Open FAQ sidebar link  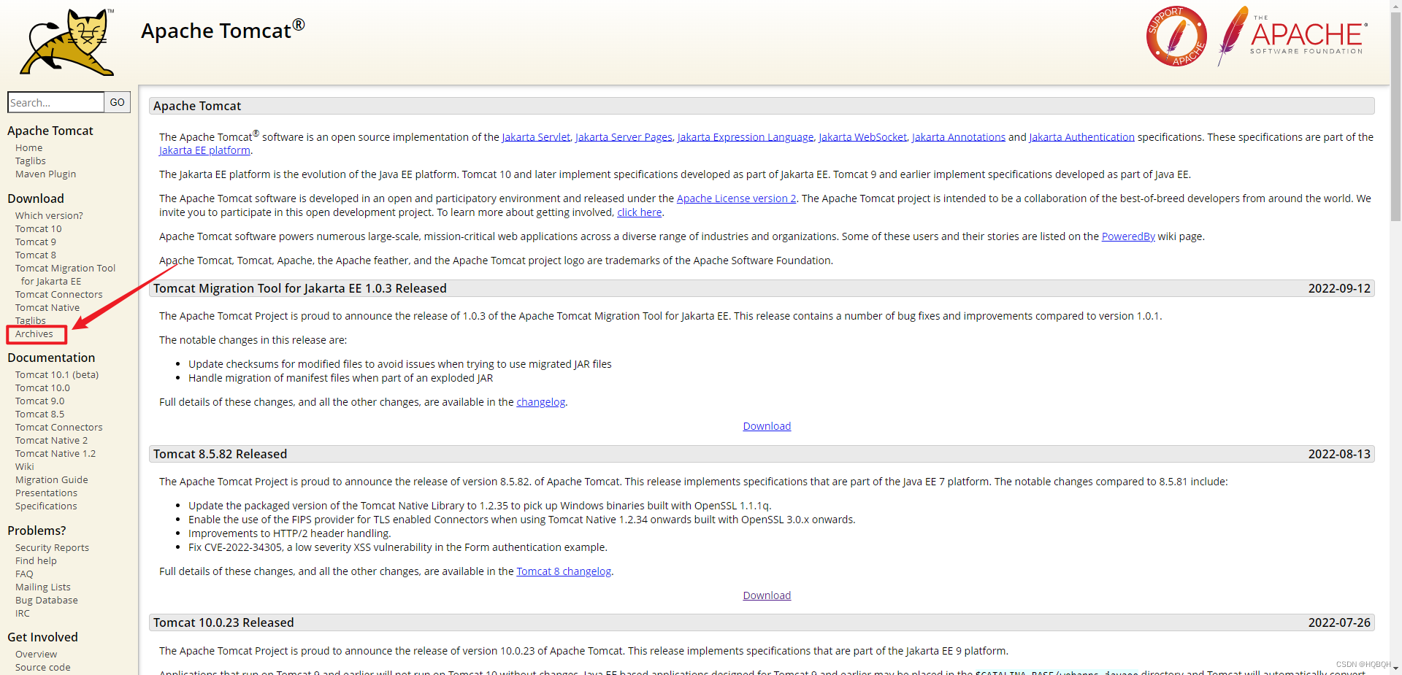[24, 574]
